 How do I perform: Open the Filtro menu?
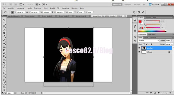pyautogui.click(x=45, y=8)
